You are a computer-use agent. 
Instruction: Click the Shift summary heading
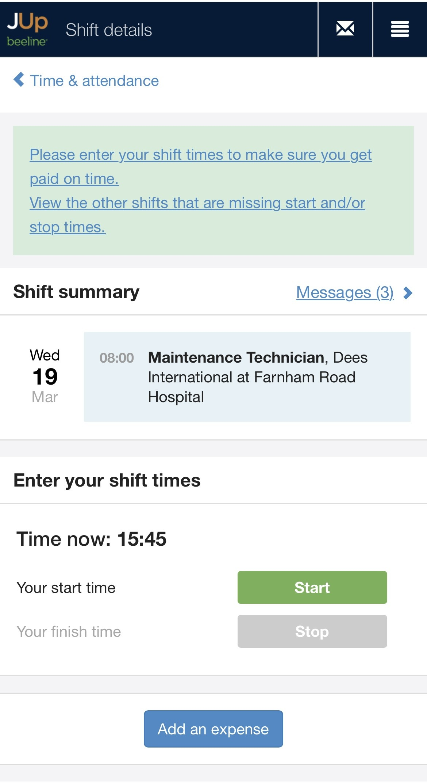pyautogui.click(x=76, y=292)
